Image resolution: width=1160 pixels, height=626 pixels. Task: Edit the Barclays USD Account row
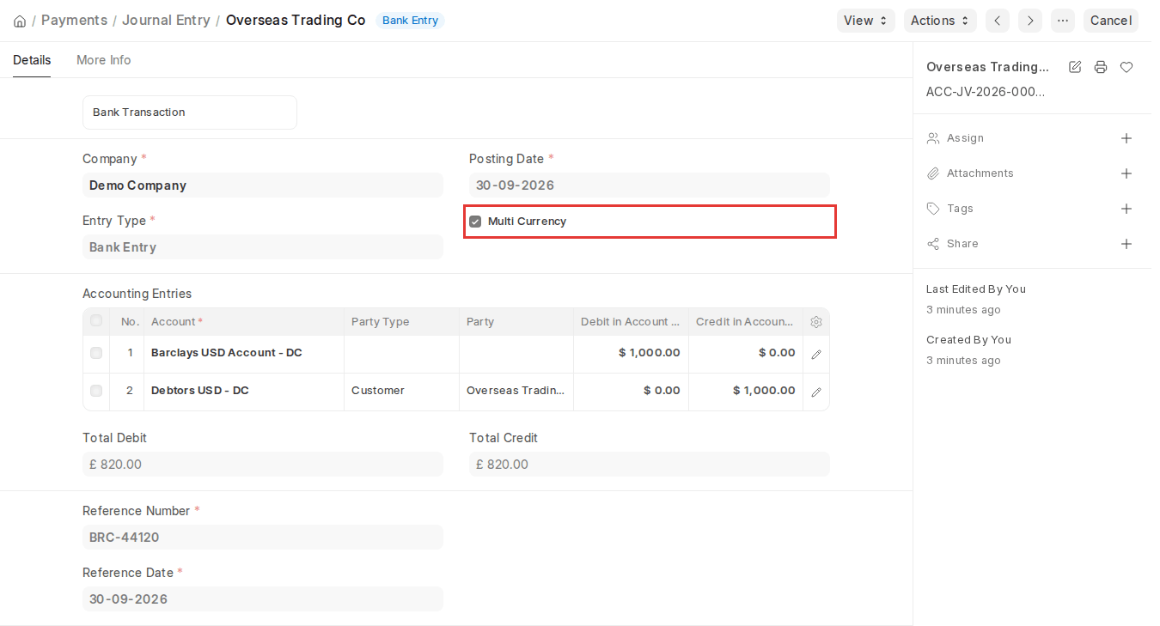click(x=816, y=354)
